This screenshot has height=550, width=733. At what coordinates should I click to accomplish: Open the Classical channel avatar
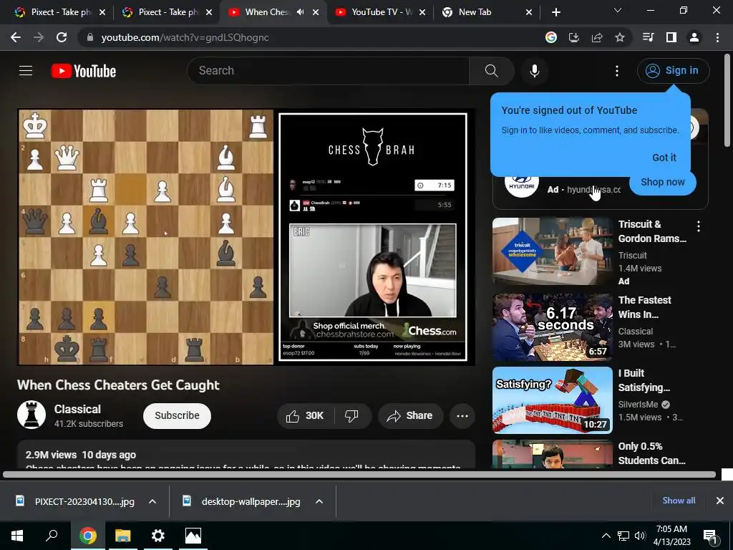(31, 415)
